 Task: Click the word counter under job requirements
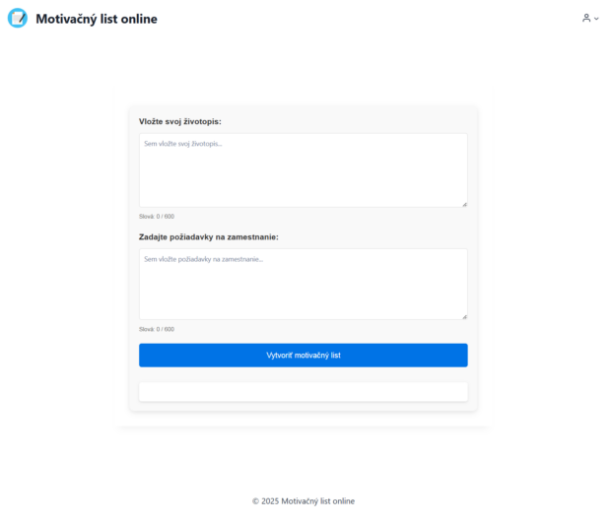157,329
